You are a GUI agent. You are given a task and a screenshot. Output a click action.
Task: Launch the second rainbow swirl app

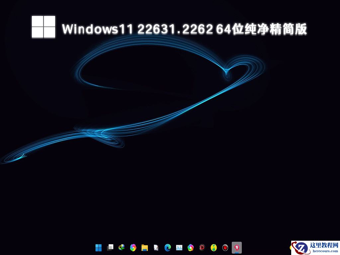click(x=190, y=247)
